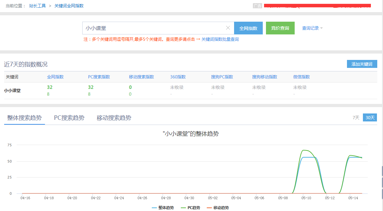Select the 7天 range toggle

(x=356, y=118)
